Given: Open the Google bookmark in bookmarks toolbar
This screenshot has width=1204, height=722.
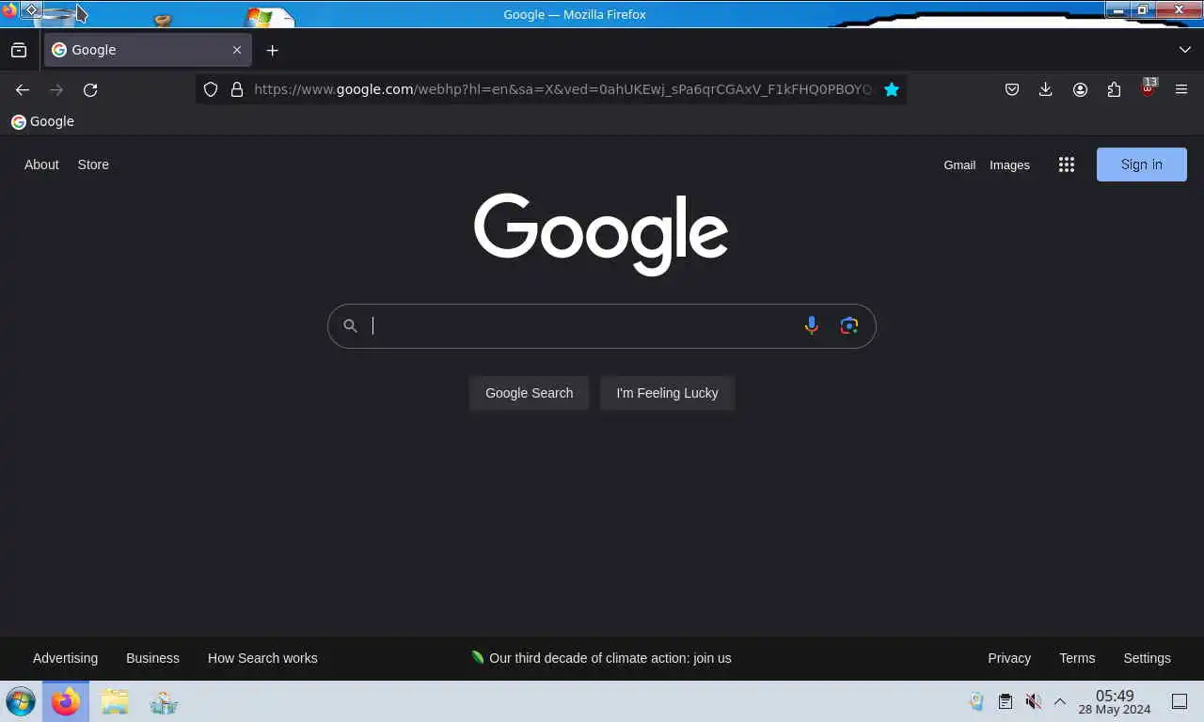Looking at the screenshot, I should point(42,121).
